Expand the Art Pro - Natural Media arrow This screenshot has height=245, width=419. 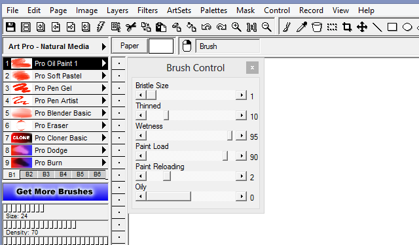point(103,46)
